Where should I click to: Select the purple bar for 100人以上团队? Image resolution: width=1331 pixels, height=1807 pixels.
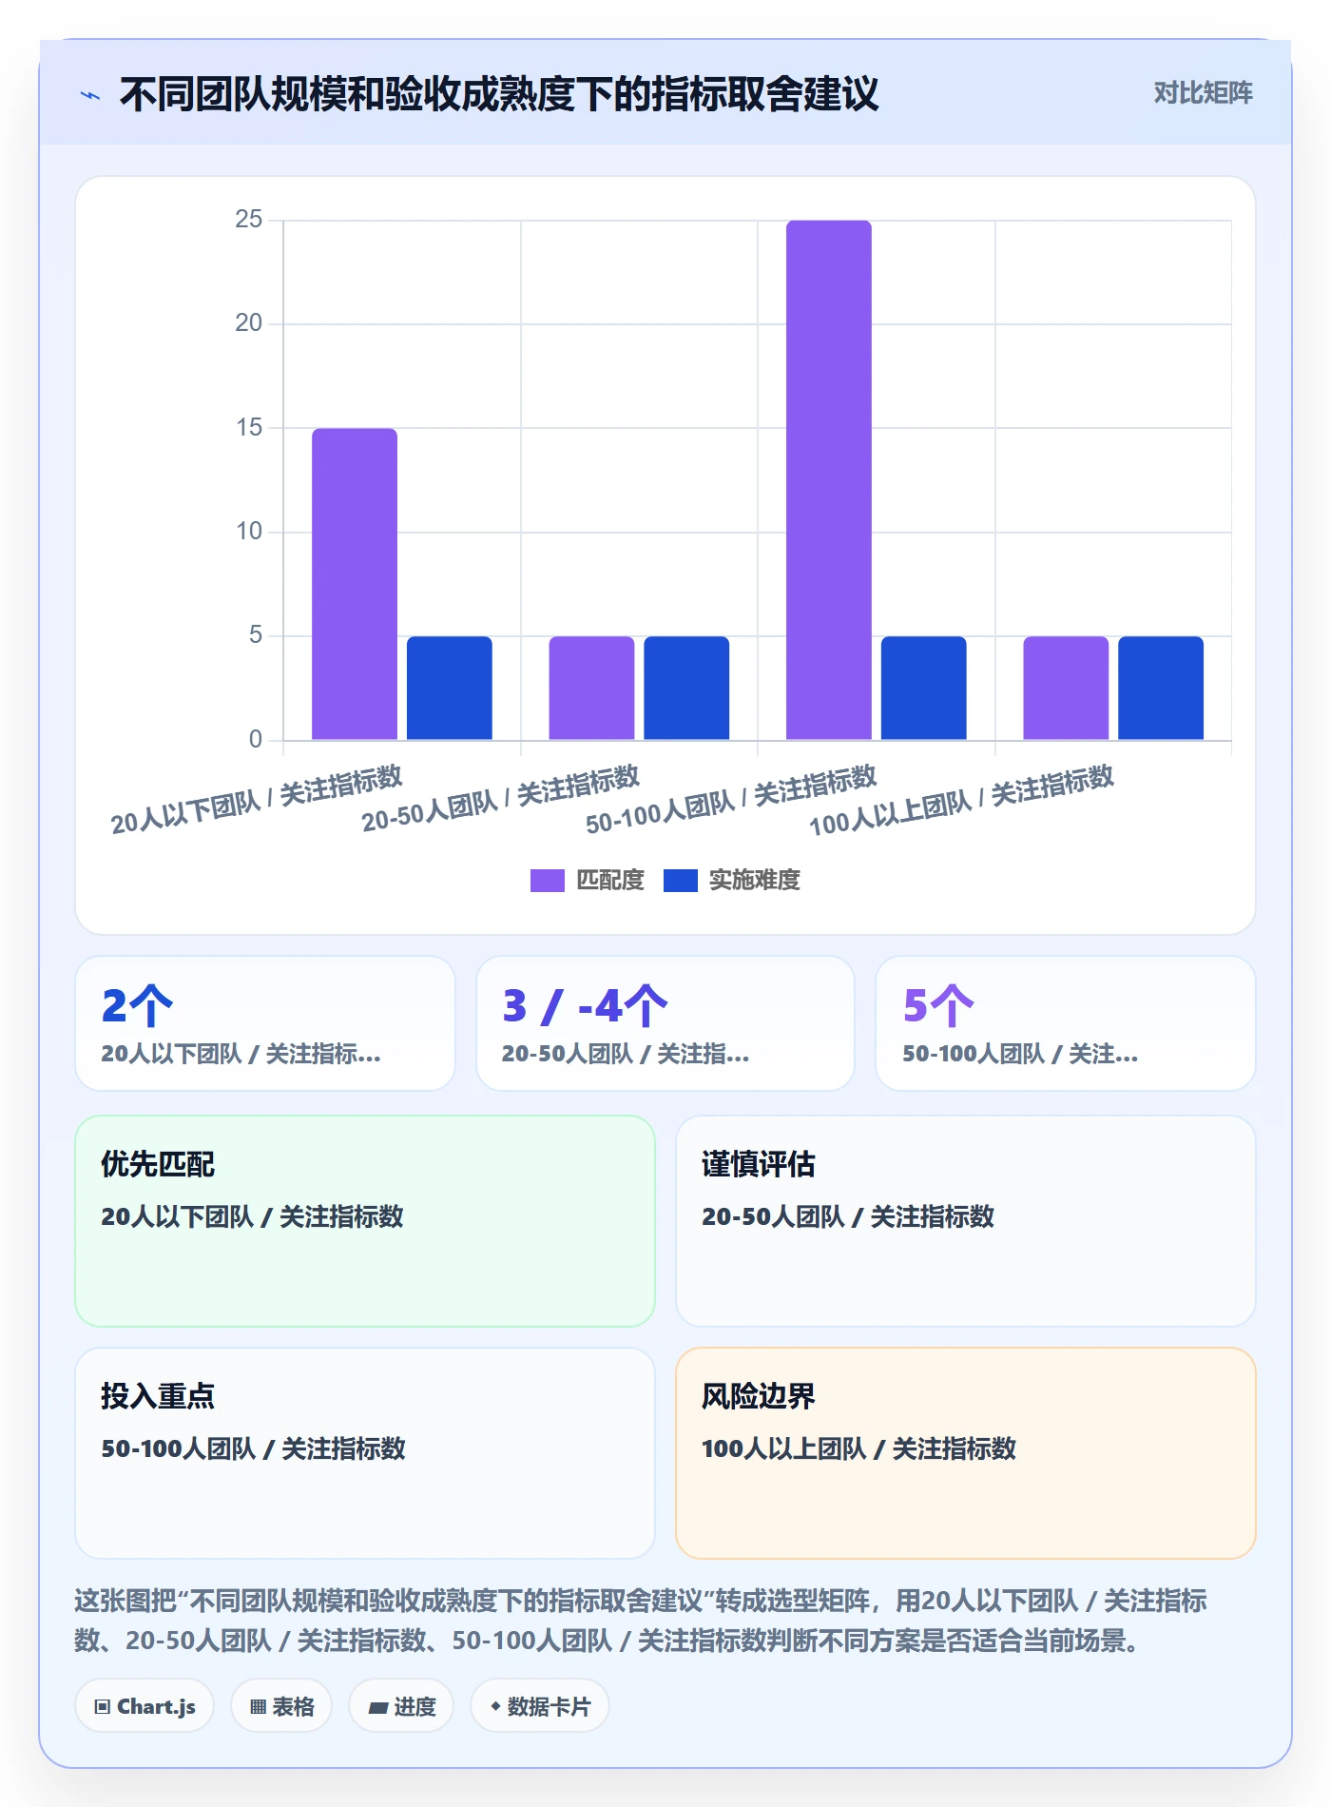pos(1066,688)
